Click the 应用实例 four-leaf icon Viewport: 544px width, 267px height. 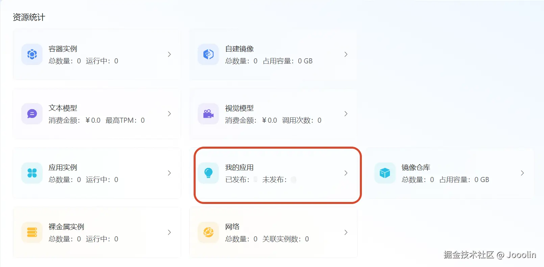pyautogui.click(x=32, y=173)
